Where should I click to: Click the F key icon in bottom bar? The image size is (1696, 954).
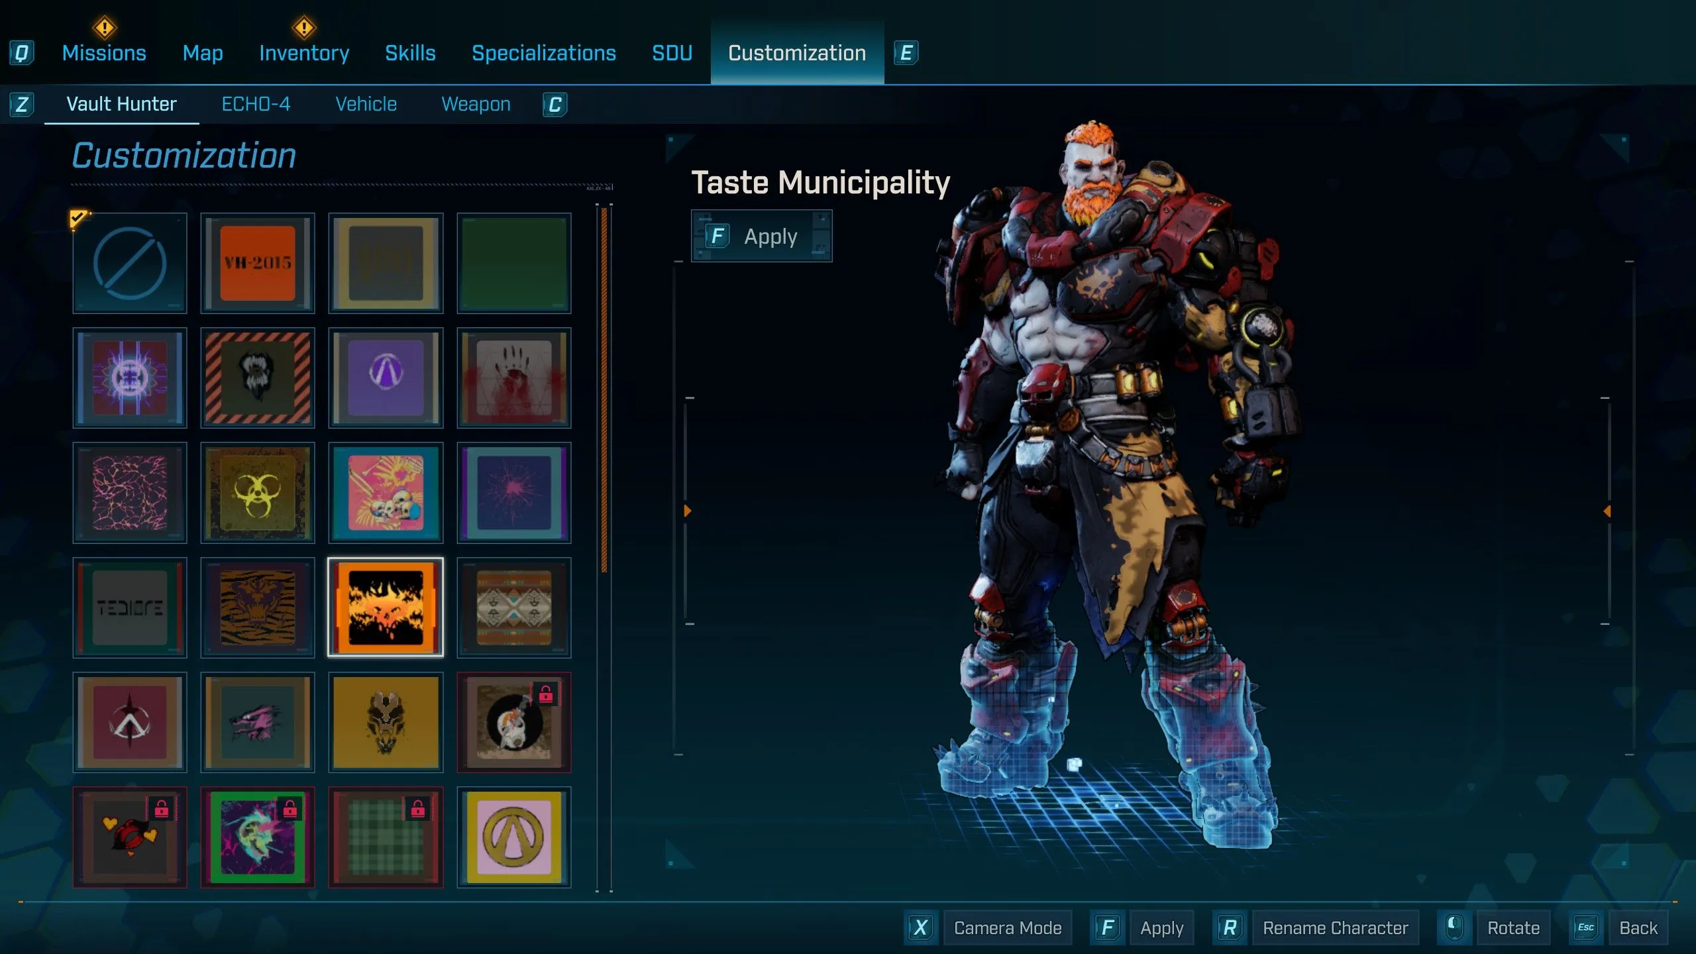[x=1107, y=927]
